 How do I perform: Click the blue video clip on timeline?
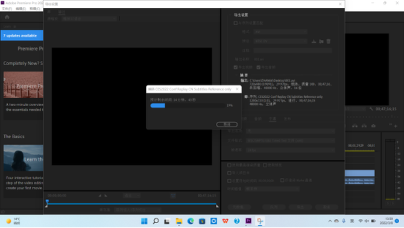[x=360, y=173]
